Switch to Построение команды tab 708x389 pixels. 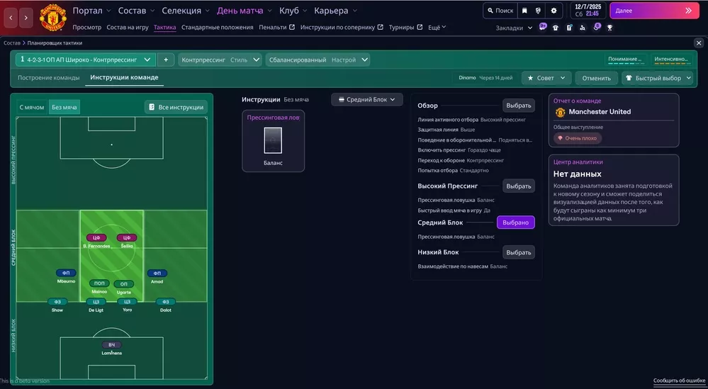pos(48,78)
